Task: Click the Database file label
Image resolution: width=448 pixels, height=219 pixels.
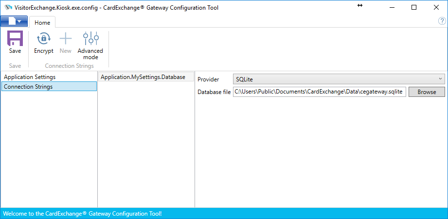Action: (214, 92)
